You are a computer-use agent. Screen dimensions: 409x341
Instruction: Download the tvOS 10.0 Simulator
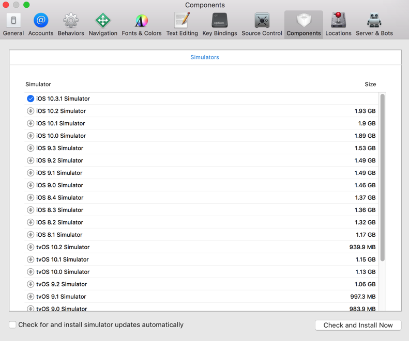coord(31,272)
